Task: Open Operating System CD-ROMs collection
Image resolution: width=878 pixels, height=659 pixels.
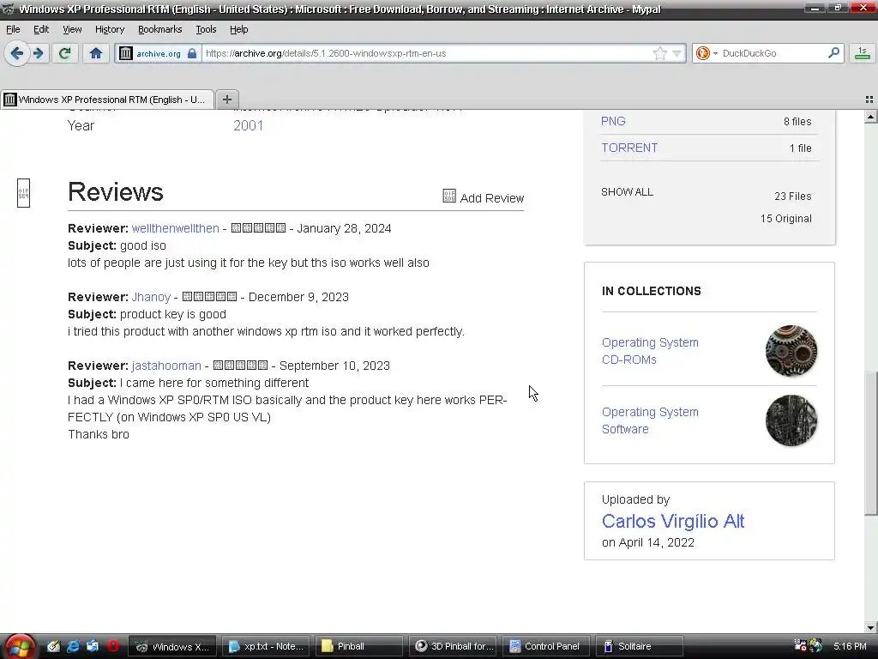Action: point(650,351)
